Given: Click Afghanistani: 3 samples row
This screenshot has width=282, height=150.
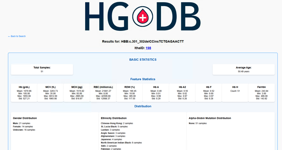Looking at the screenshot, I should click(x=113, y=136).
